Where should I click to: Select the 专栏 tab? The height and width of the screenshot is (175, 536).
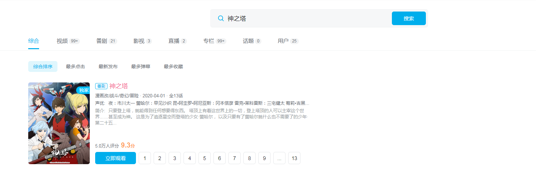[215, 41]
